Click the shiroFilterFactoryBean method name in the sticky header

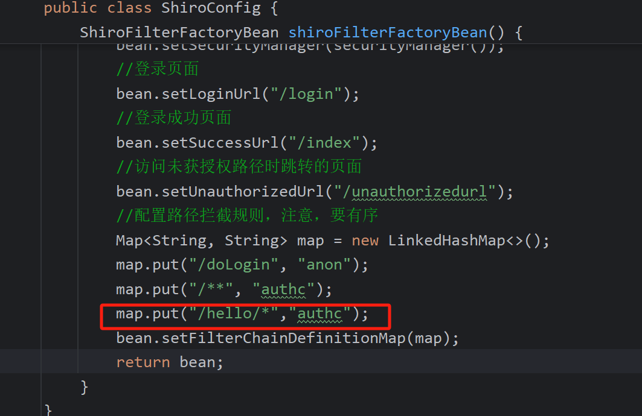click(388, 33)
